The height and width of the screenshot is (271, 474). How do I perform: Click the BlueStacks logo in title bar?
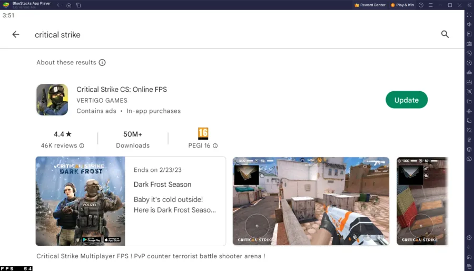6,5
